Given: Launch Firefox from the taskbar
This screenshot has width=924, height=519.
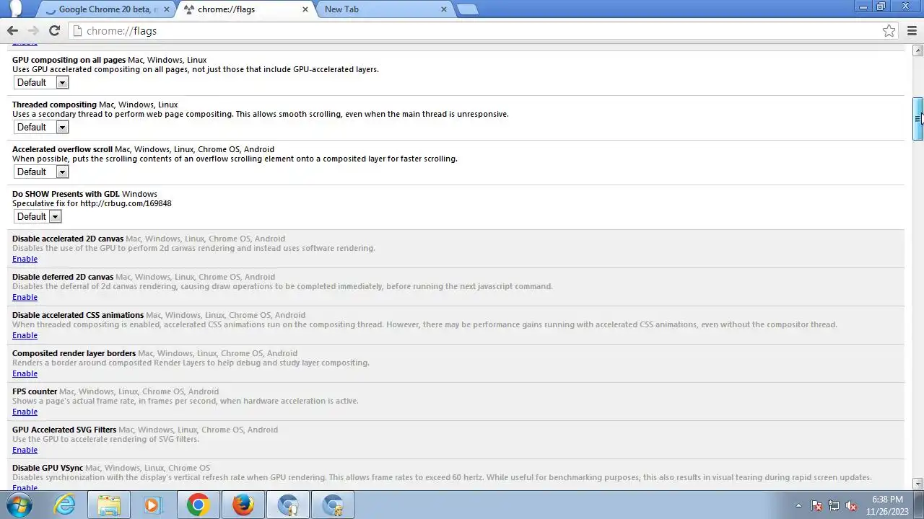Looking at the screenshot, I should 243,505.
